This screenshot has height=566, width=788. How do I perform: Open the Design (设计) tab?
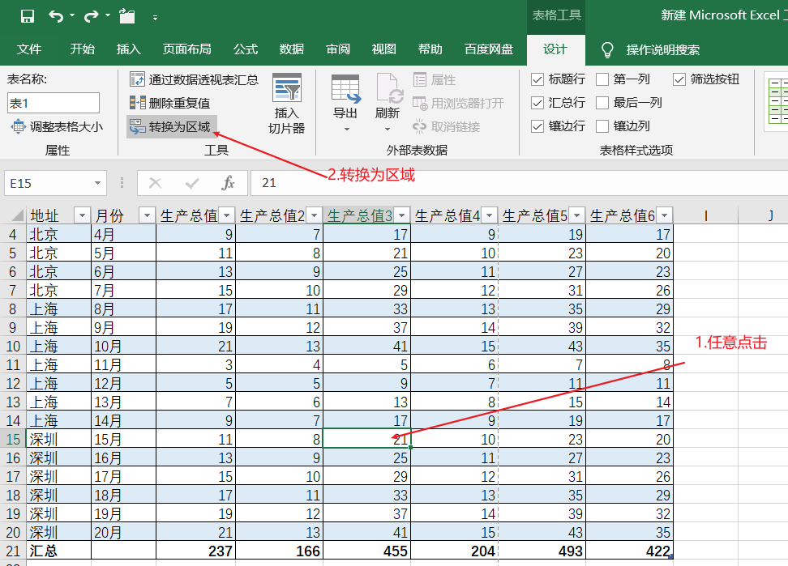click(555, 49)
